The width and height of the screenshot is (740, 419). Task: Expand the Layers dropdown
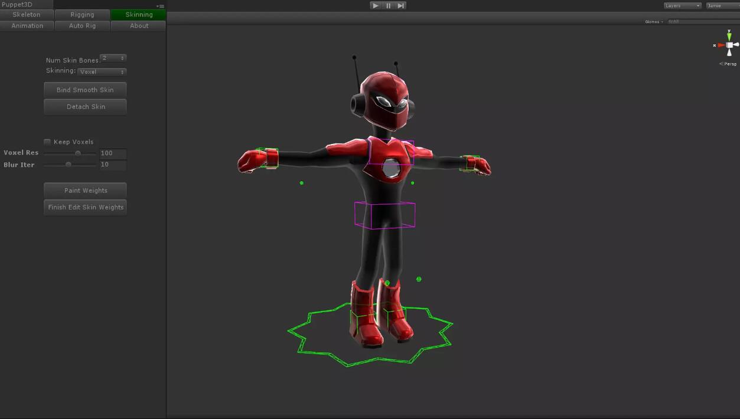tap(682, 6)
